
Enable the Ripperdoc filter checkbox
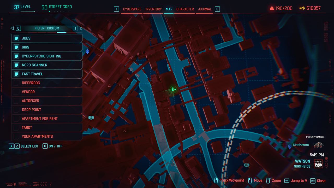tap(16, 83)
